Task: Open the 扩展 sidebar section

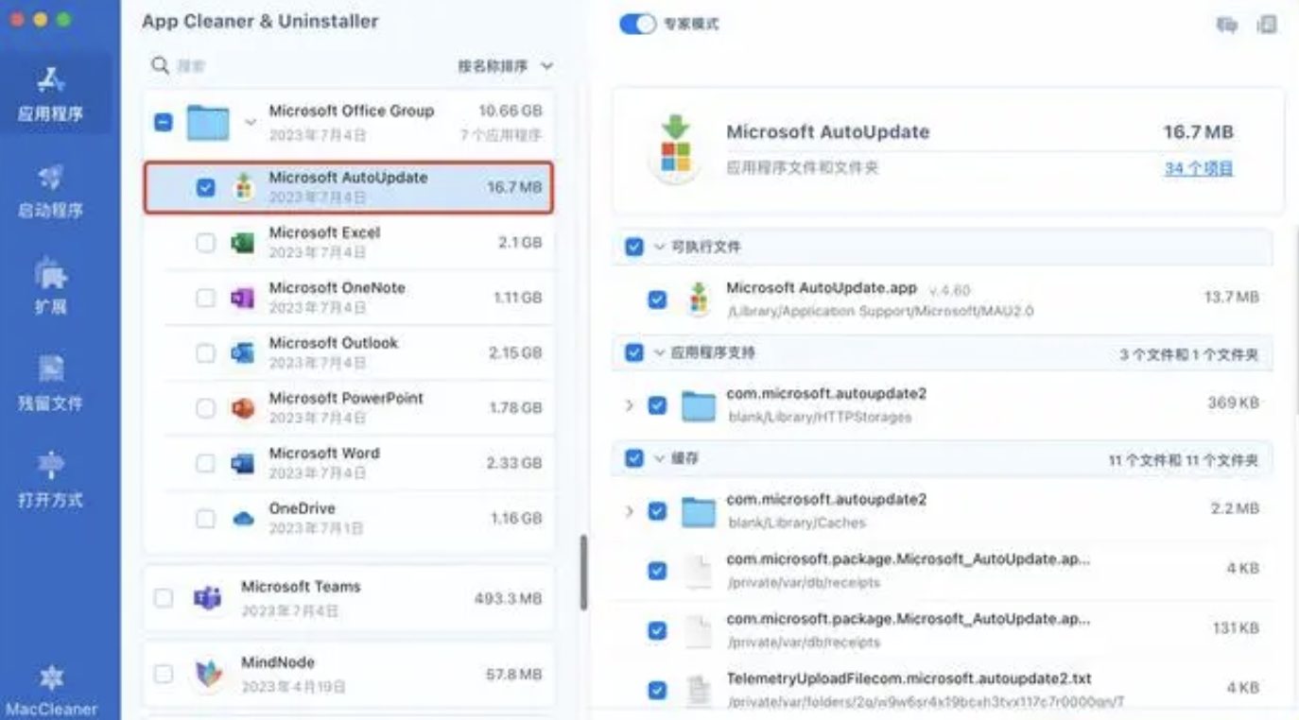Action: pos(51,288)
